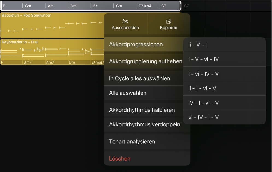Select the vi - IV - I - V progression
This screenshot has height=172, width=272.
tap(204, 117)
